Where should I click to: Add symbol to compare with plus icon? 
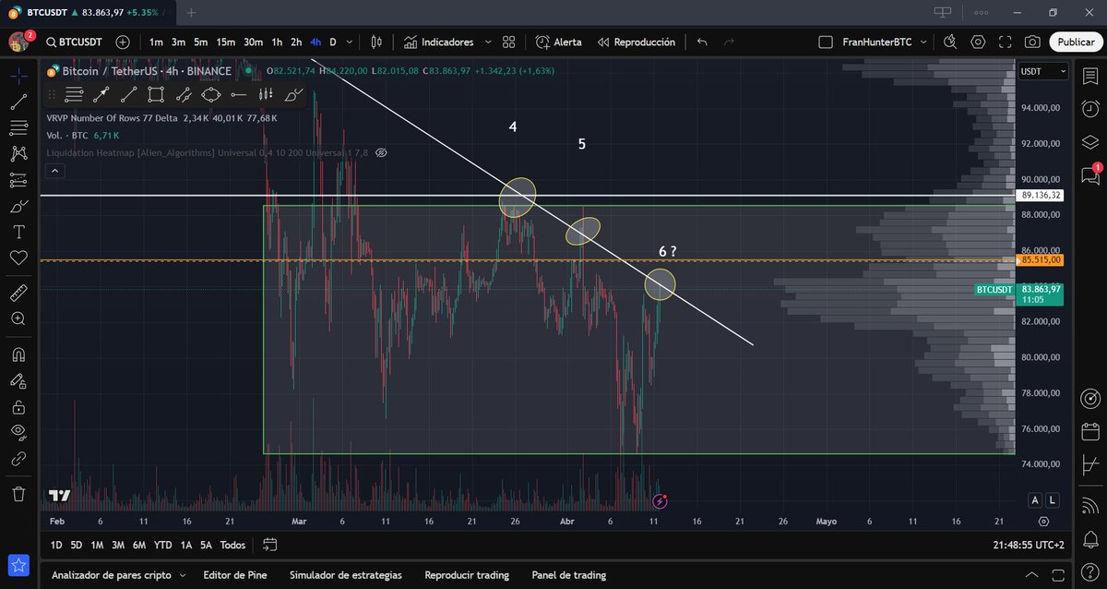[x=123, y=42]
